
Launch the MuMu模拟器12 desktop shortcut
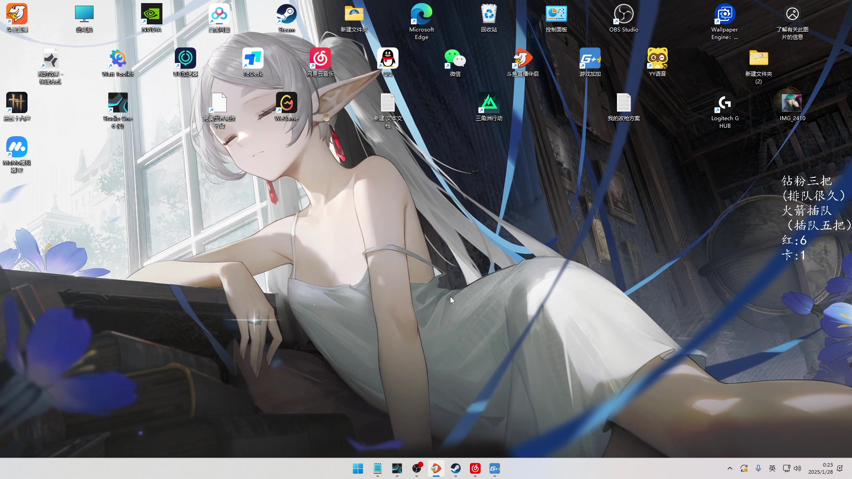(17, 155)
